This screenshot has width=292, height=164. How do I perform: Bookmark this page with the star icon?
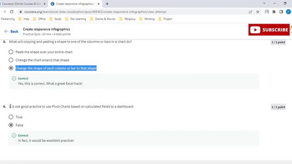click(258, 12)
